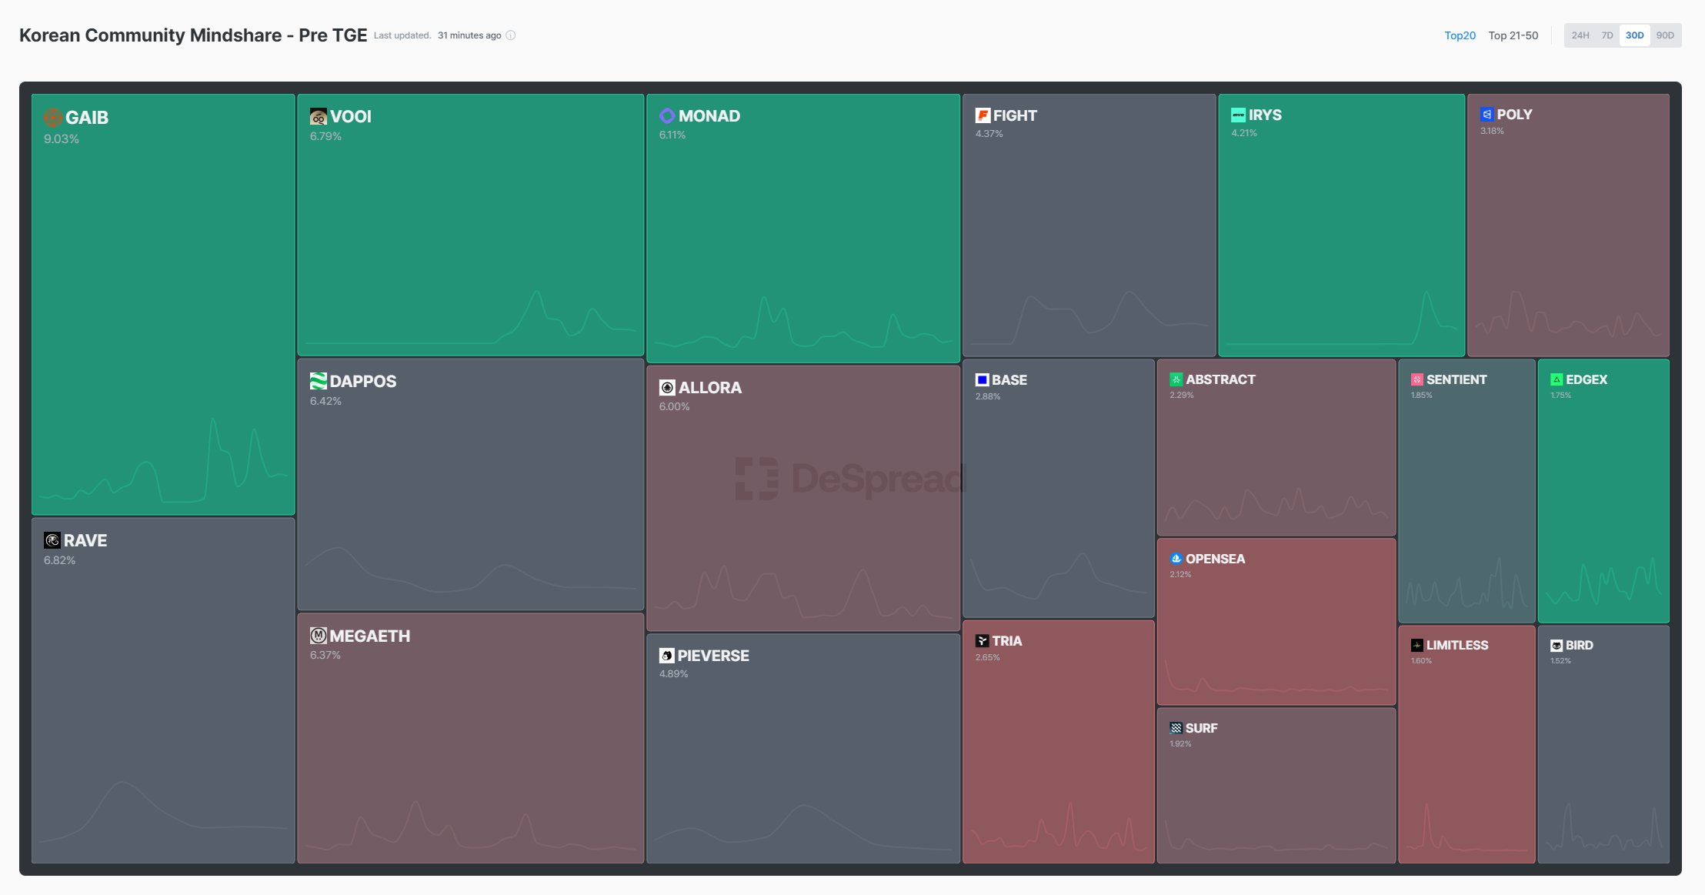The image size is (1705, 895).
Task: Click the VOOI project logo icon
Action: 319,116
